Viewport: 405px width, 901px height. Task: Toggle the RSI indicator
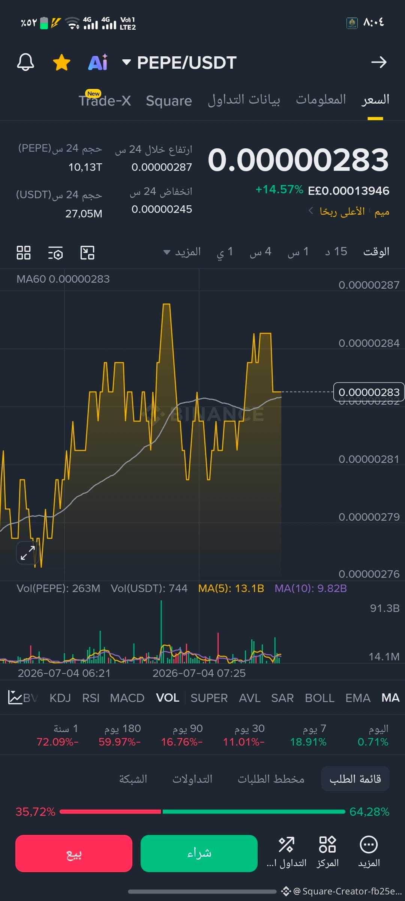91,698
